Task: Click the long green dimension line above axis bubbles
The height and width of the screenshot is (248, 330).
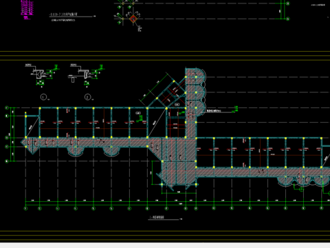Action: tap(177, 202)
